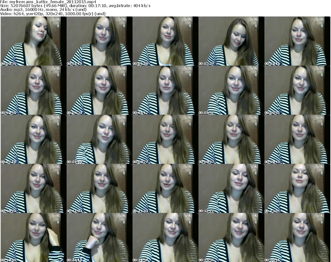Viewport: 331px width, 262px height.
Task: Select the thumbnail stamped 00:13:40
Action: (33, 237)
